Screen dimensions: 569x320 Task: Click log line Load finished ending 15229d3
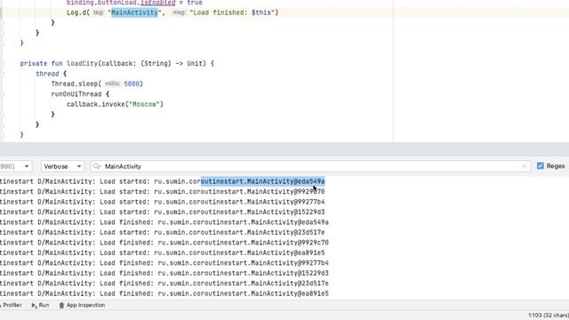[164, 273]
